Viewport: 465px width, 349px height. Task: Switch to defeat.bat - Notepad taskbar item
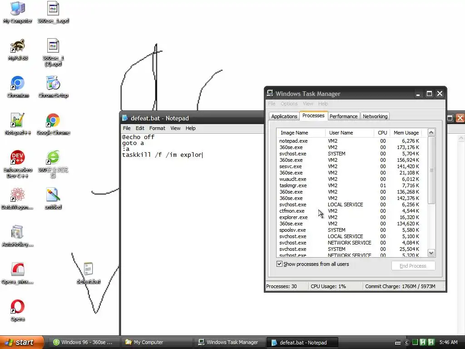pyautogui.click(x=302, y=343)
